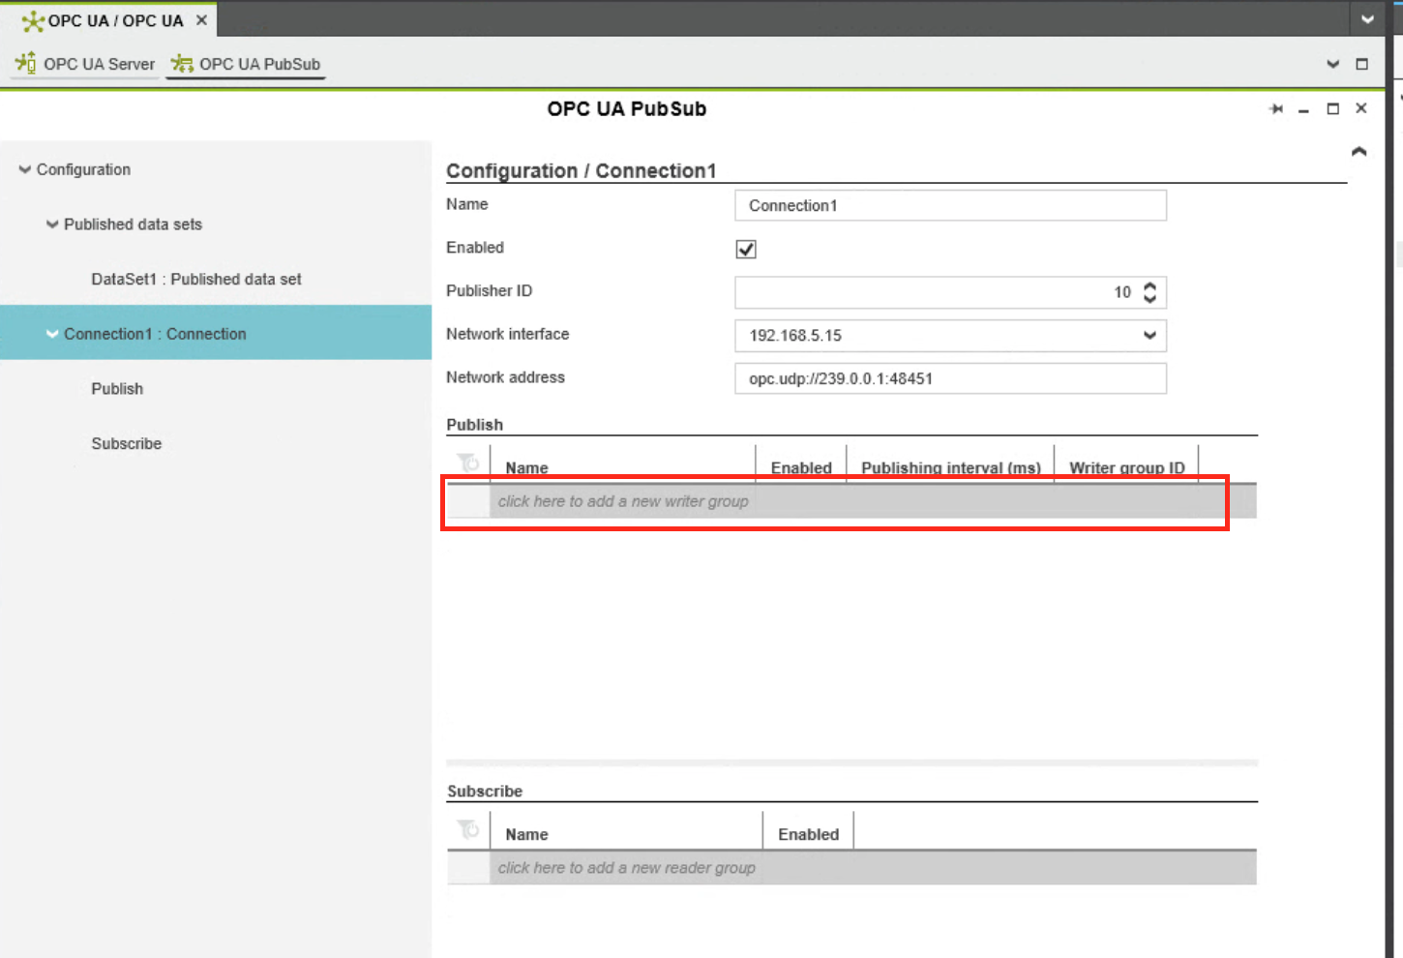Collapse the Published data sets node
1403x958 pixels.
click(x=52, y=225)
